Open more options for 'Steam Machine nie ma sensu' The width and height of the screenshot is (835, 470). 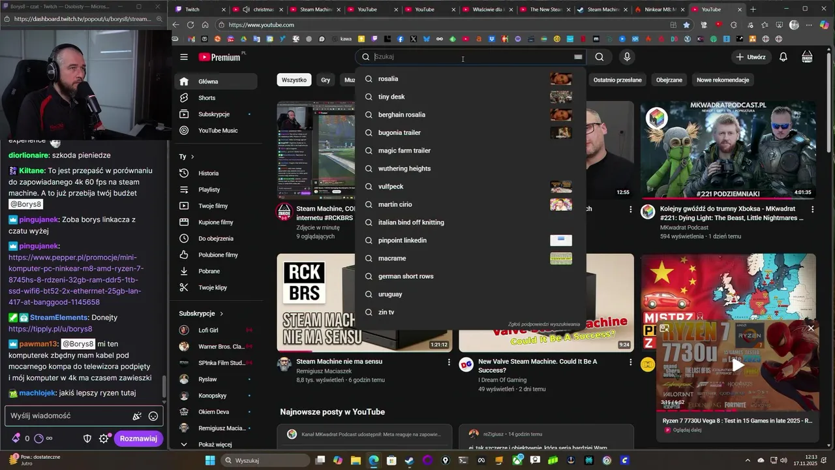pos(449,362)
